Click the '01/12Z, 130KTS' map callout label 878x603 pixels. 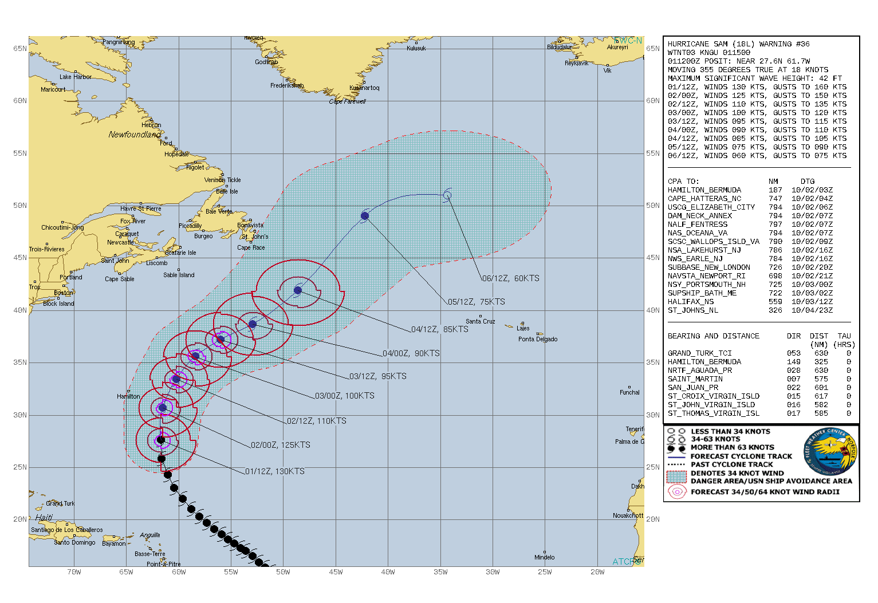click(x=275, y=471)
